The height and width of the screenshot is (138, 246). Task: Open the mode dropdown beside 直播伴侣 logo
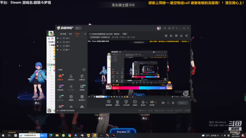[78, 28]
